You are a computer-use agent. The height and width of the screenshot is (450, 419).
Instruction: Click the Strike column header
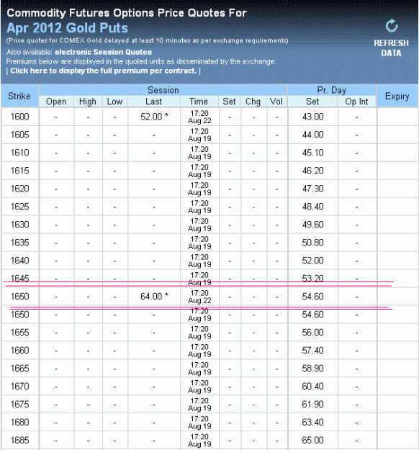point(19,96)
